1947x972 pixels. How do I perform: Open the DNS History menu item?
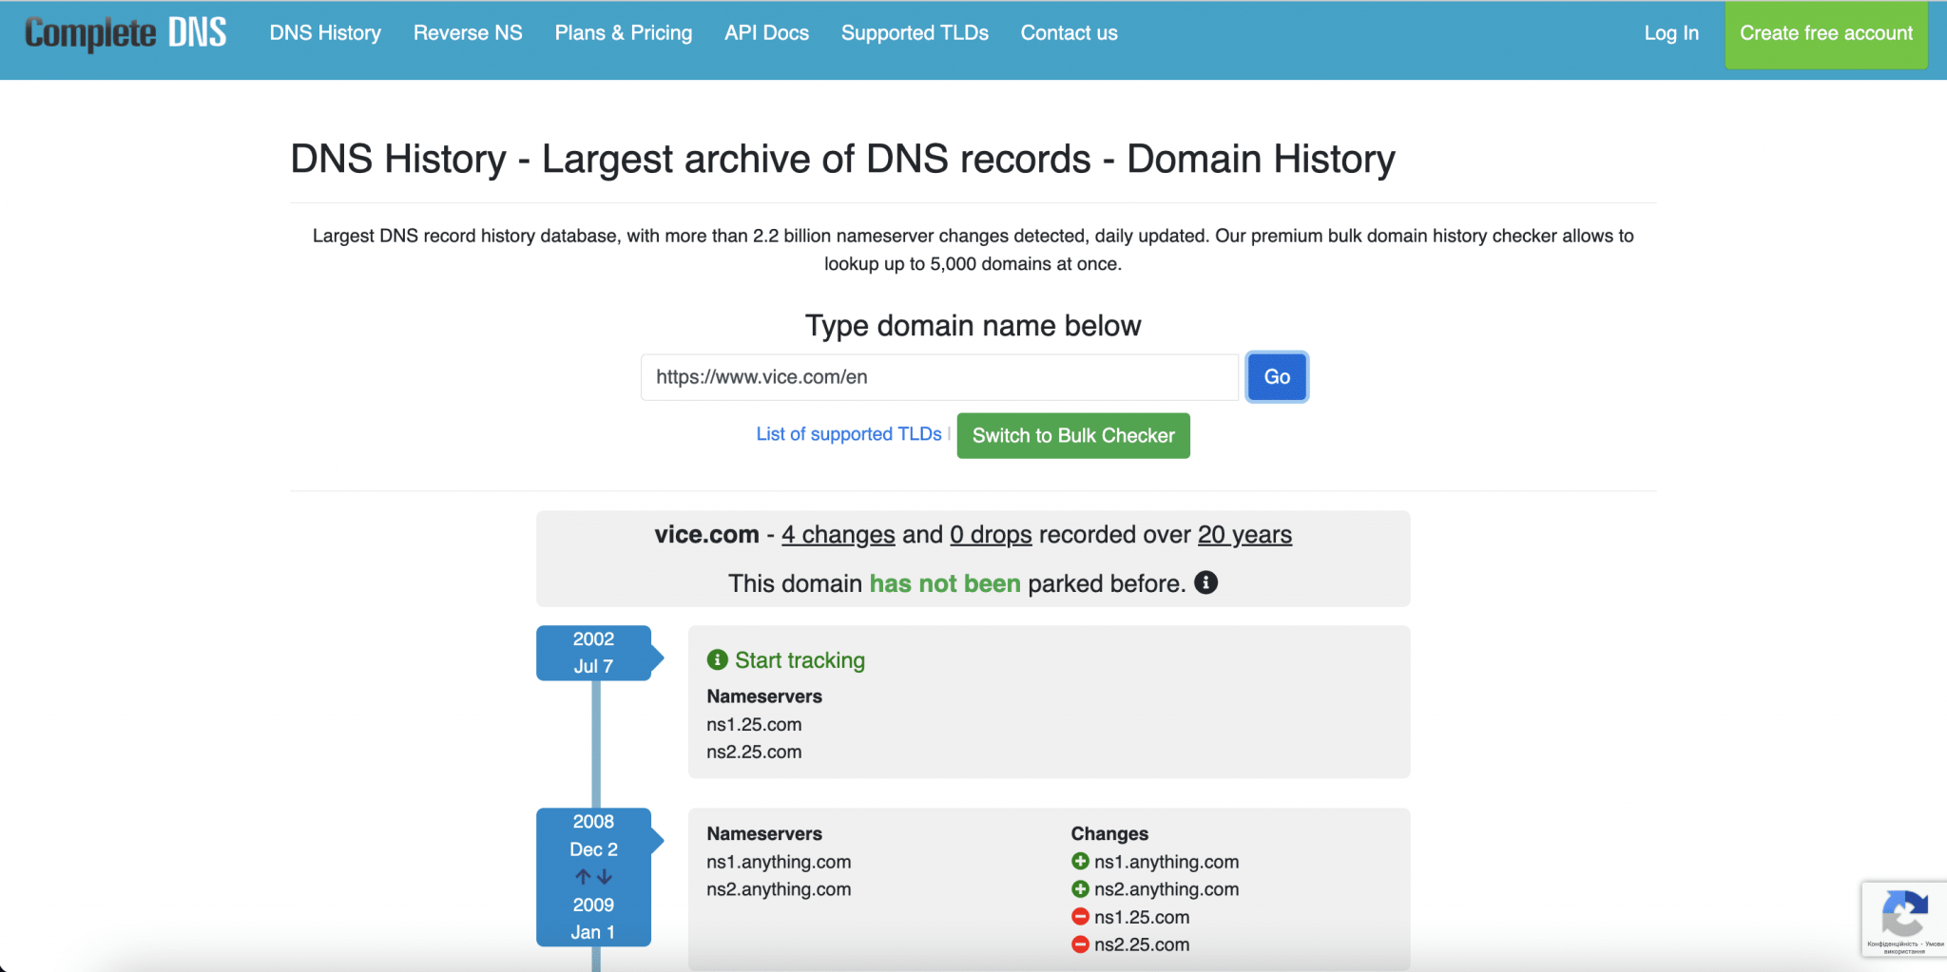pos(324,32)
